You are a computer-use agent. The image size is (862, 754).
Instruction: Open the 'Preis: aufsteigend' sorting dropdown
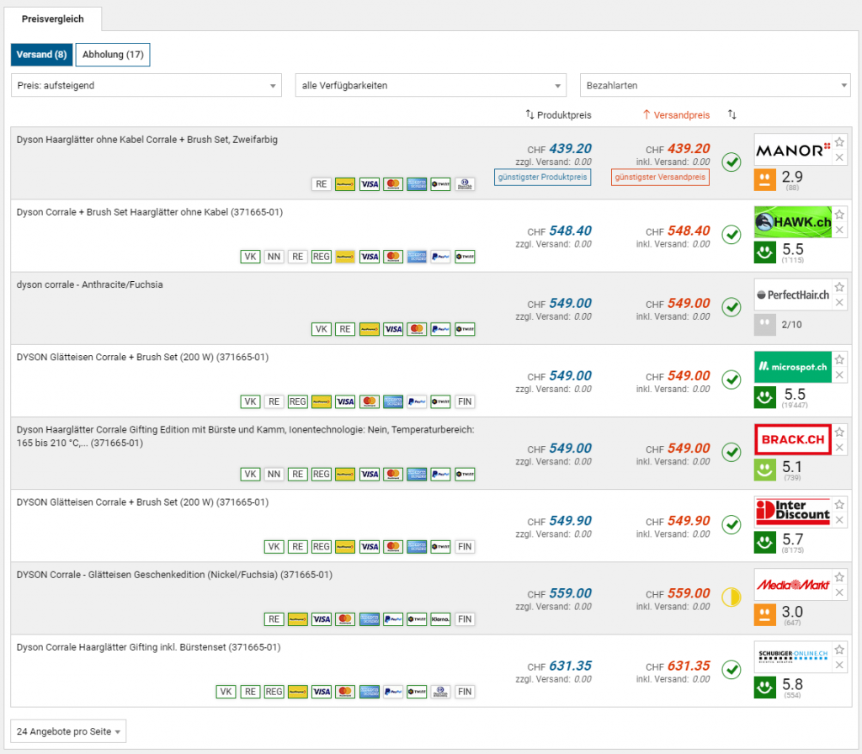coord(146,85)
